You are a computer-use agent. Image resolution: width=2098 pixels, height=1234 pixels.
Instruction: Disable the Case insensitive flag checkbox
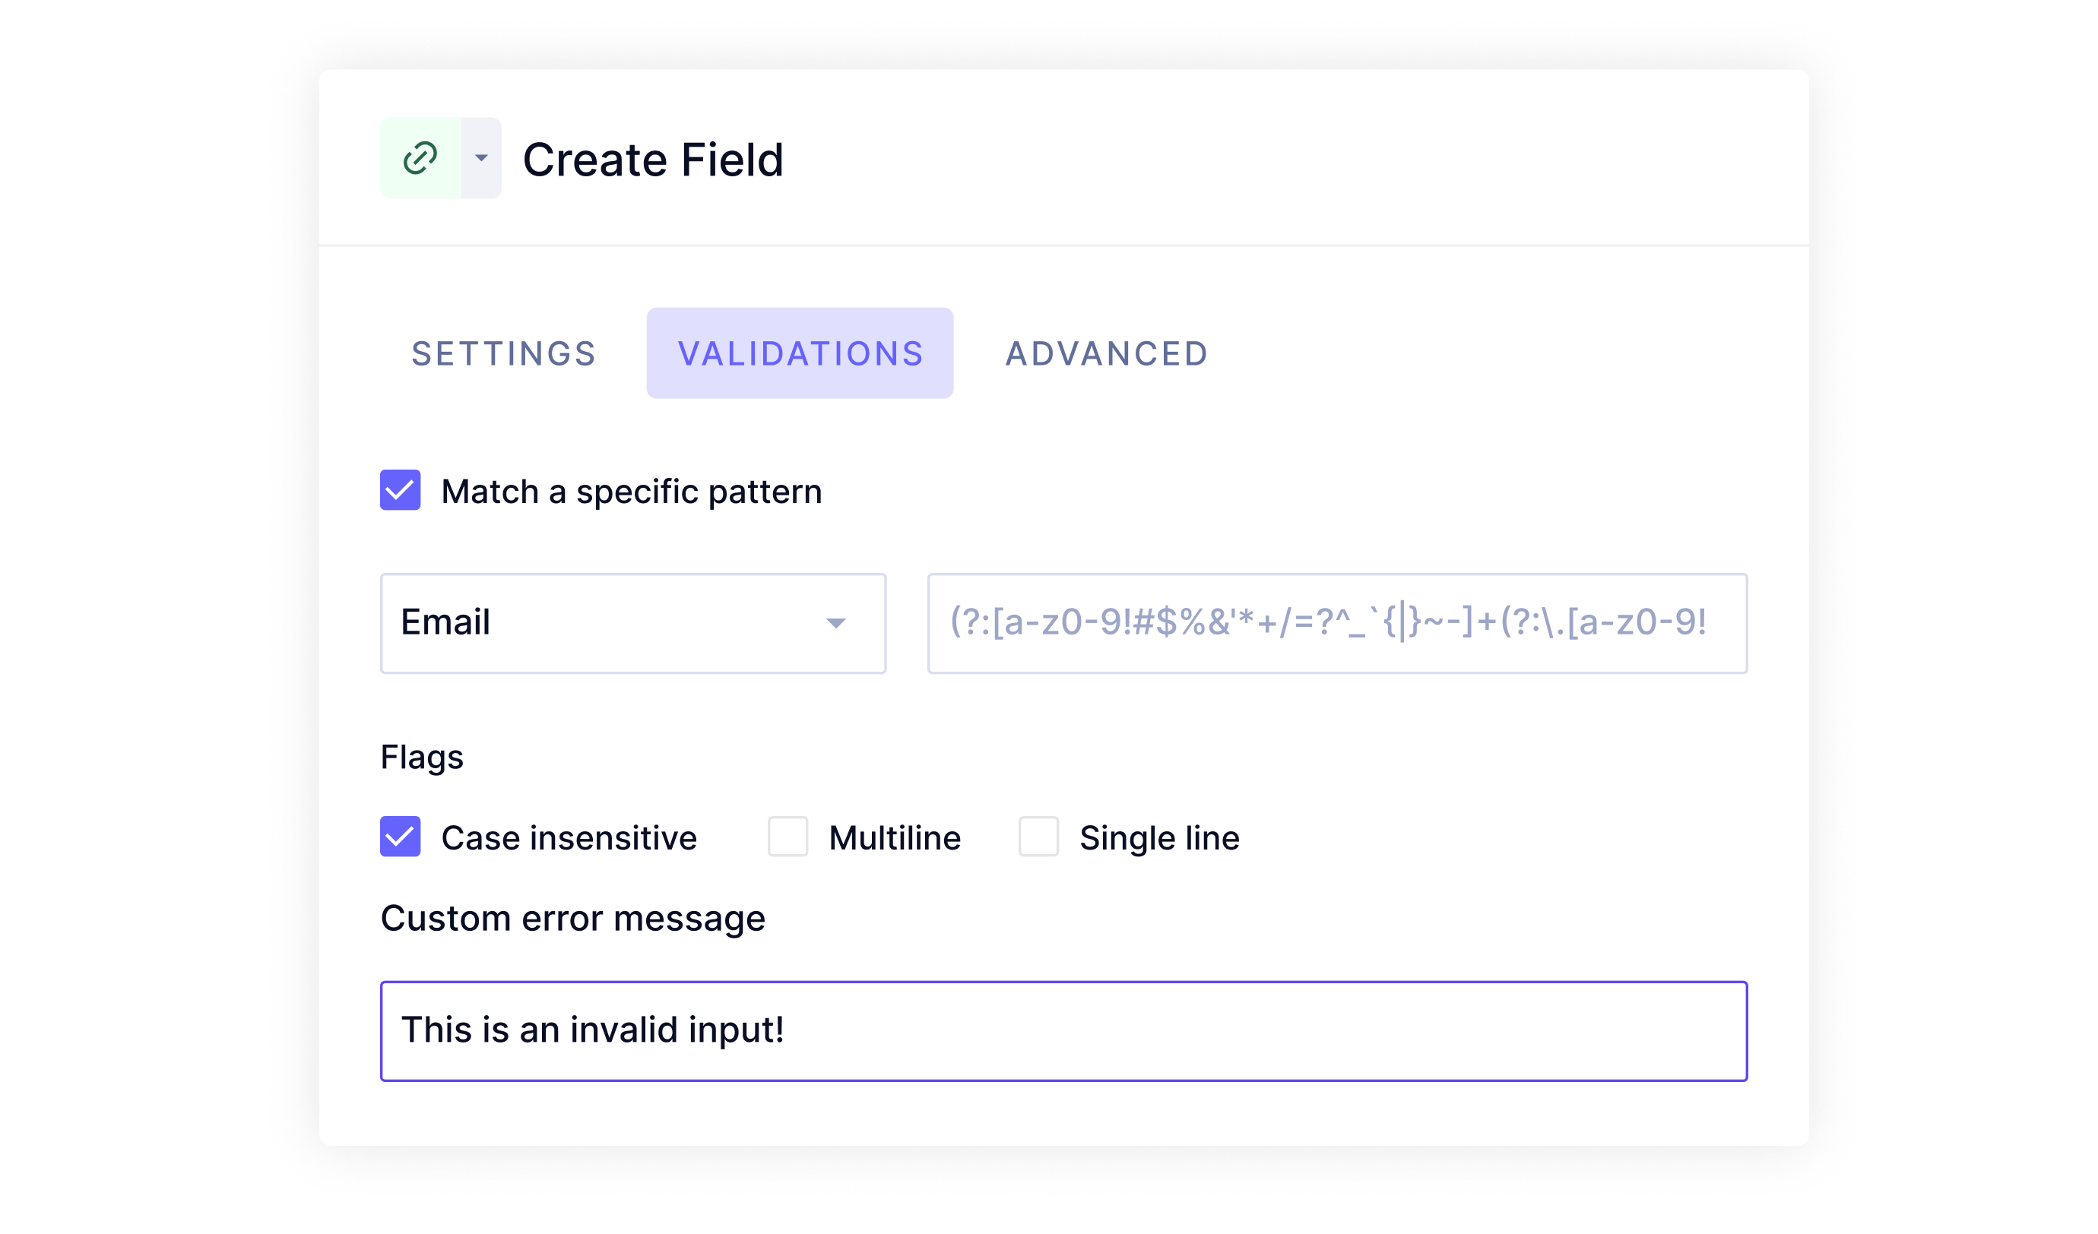(x=401, y=837)
